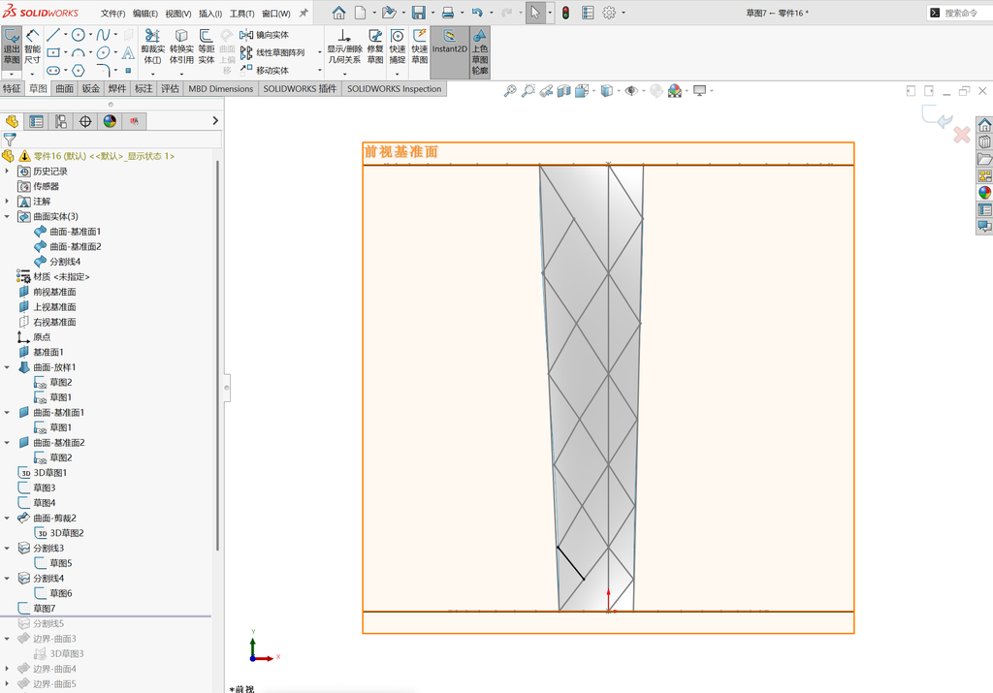The width and height of the screenshot is (993, 693).
Task: Open the 工具(T) menu
Action: coord(241,14)
